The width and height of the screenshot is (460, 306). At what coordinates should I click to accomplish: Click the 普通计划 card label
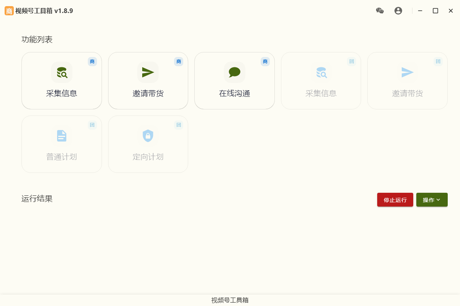click(x=62, y=157)
